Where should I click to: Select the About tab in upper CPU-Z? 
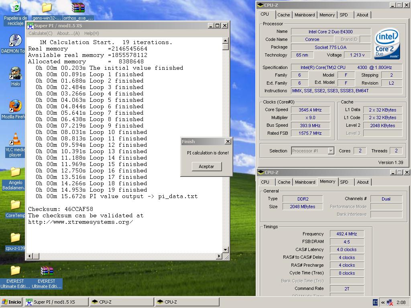tap(362, 15)
